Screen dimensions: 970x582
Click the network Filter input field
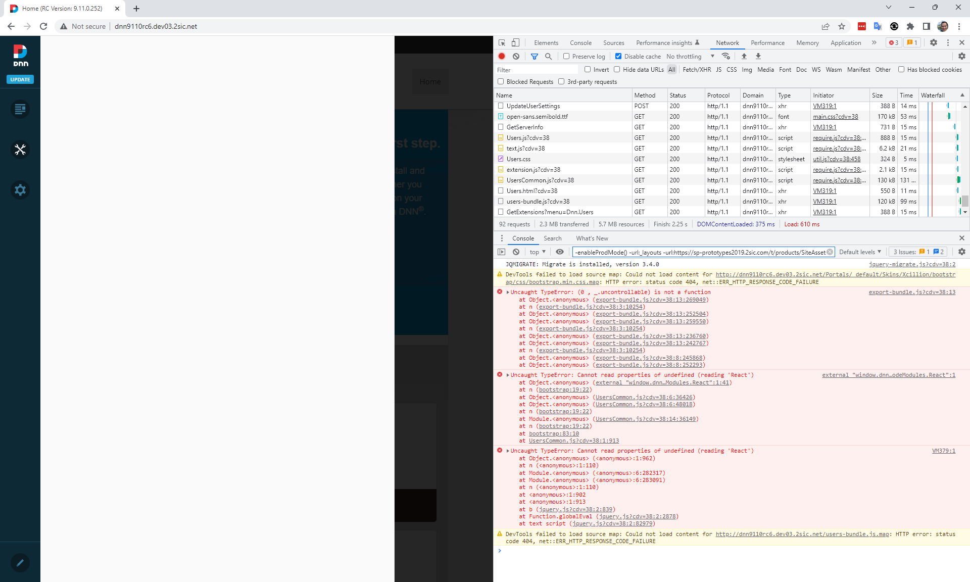[536, 70]
